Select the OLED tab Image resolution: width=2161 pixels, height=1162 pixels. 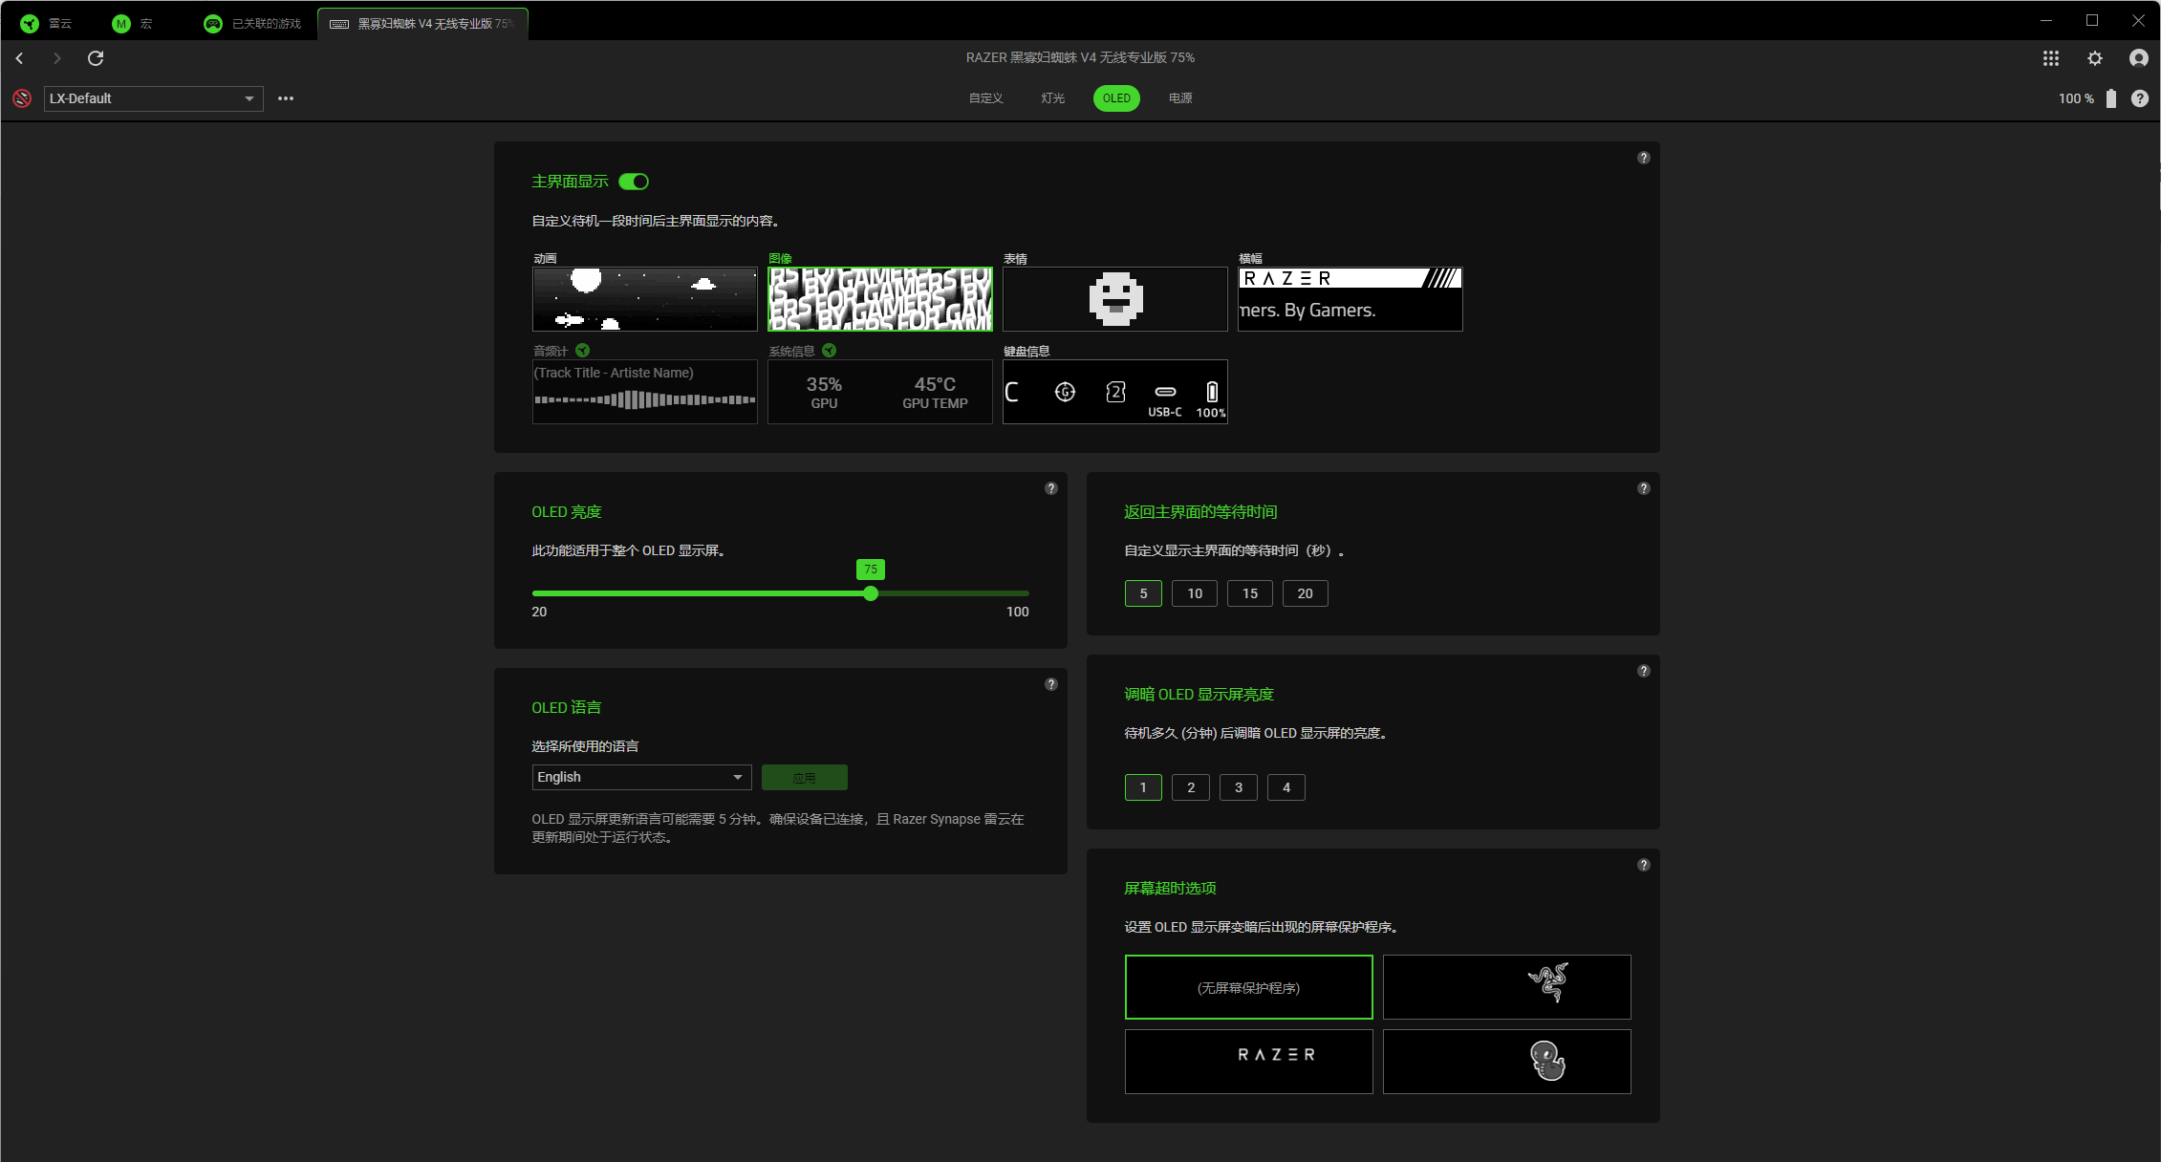[x=1116, y=98]
